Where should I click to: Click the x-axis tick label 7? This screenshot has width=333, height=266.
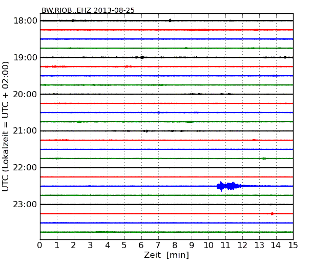coord(158,246)
